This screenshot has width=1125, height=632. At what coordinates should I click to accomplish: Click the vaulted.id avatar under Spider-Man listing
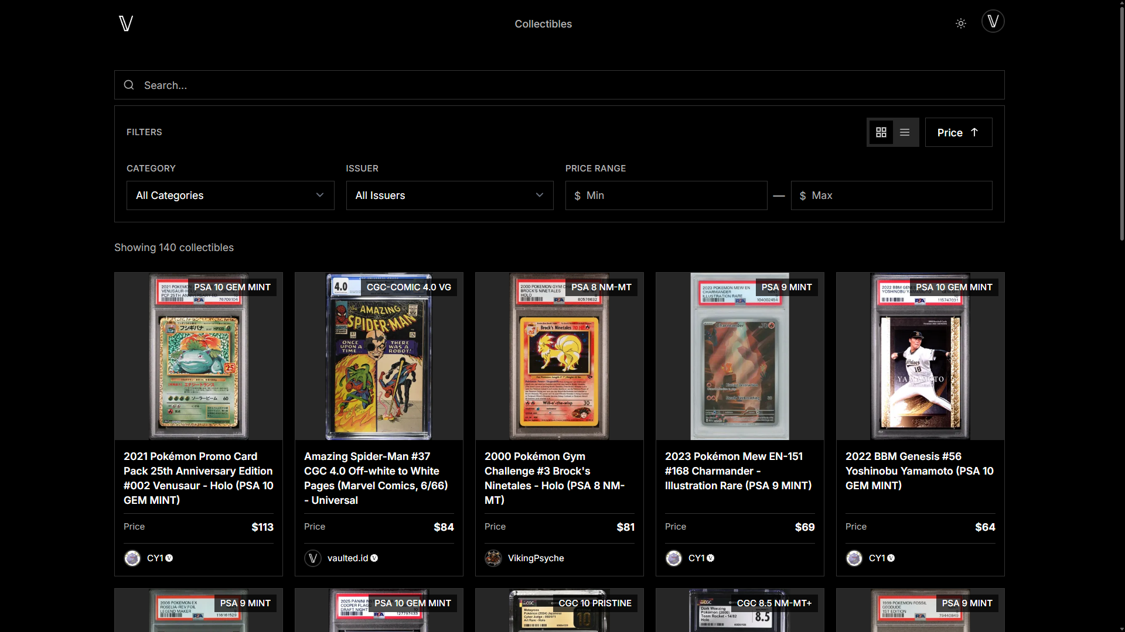click(313, 558)
